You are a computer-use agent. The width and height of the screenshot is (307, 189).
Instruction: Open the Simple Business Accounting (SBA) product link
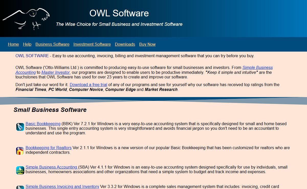click(x=52, y=167)
